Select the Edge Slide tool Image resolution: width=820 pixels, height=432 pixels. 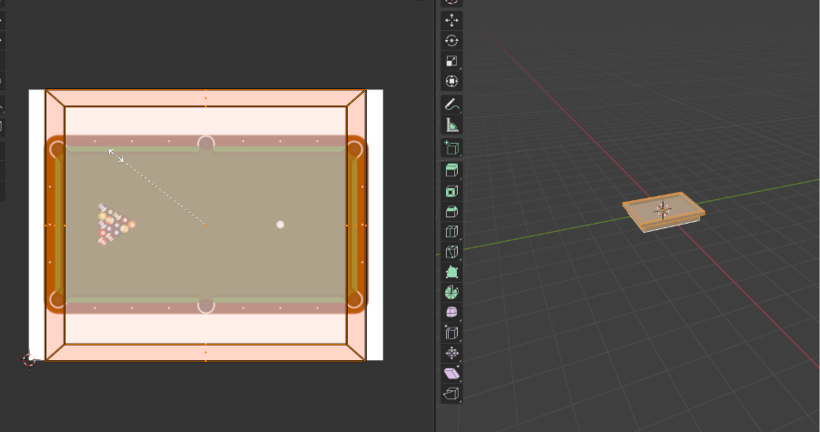click(x=451, y=333)
